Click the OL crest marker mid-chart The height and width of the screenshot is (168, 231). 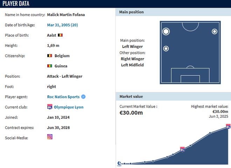point(182,149)
